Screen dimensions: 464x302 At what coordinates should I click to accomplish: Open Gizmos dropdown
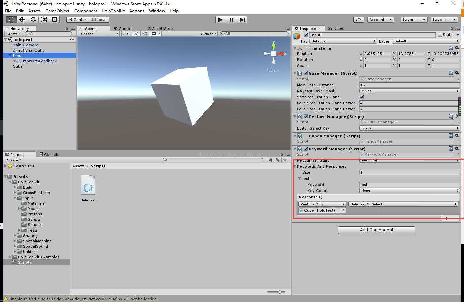[208, 34]
